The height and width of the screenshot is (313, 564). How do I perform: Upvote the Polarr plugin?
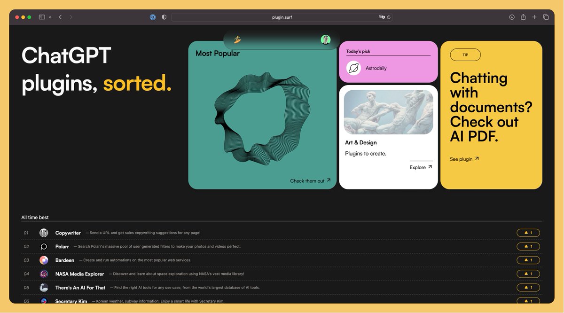click(x=528, y=246)
